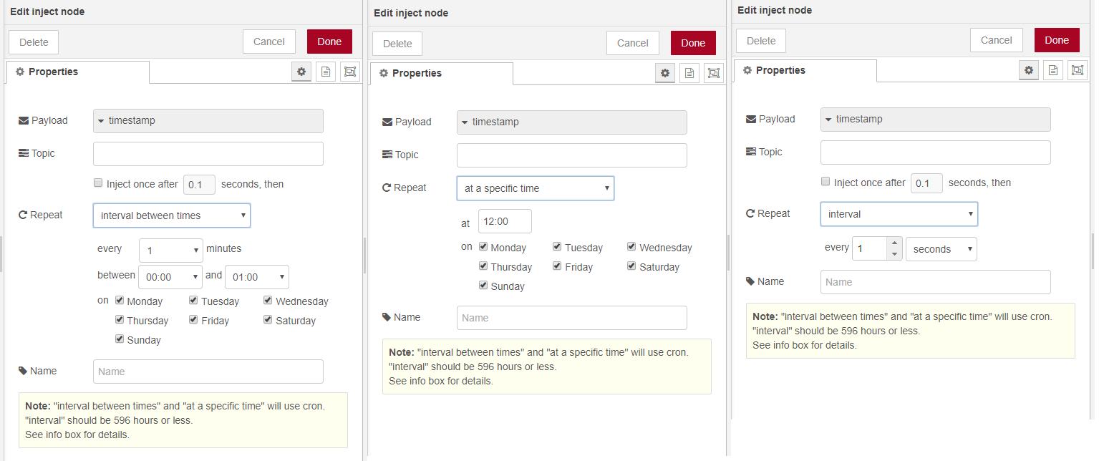Viewport: 1099px width, 461px height.
Task: Uncheck Thursday in the middle panel
Action: click(483, 266)
